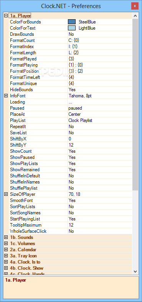Select the ShowPlayLists property name
This screenshot has width=142, height=302.
[x=24, y=164]
